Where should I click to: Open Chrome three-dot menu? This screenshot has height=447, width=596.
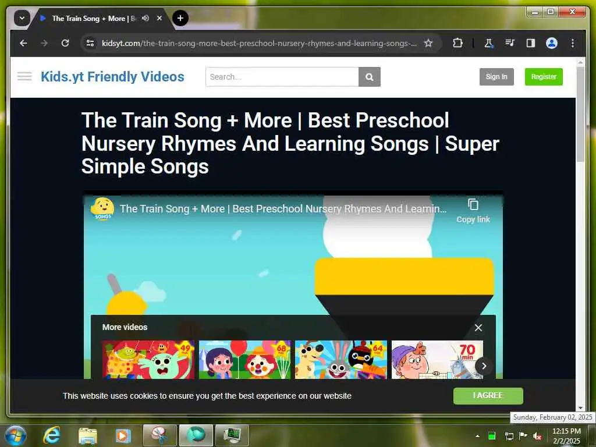coord(573,43)
